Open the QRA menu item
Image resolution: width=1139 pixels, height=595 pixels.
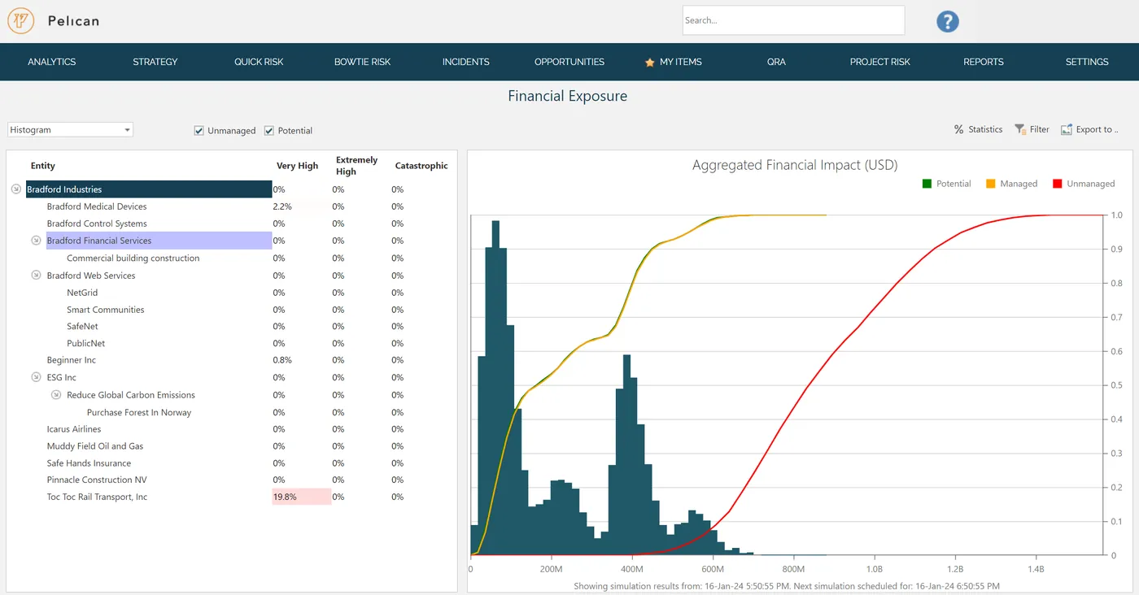776,62
